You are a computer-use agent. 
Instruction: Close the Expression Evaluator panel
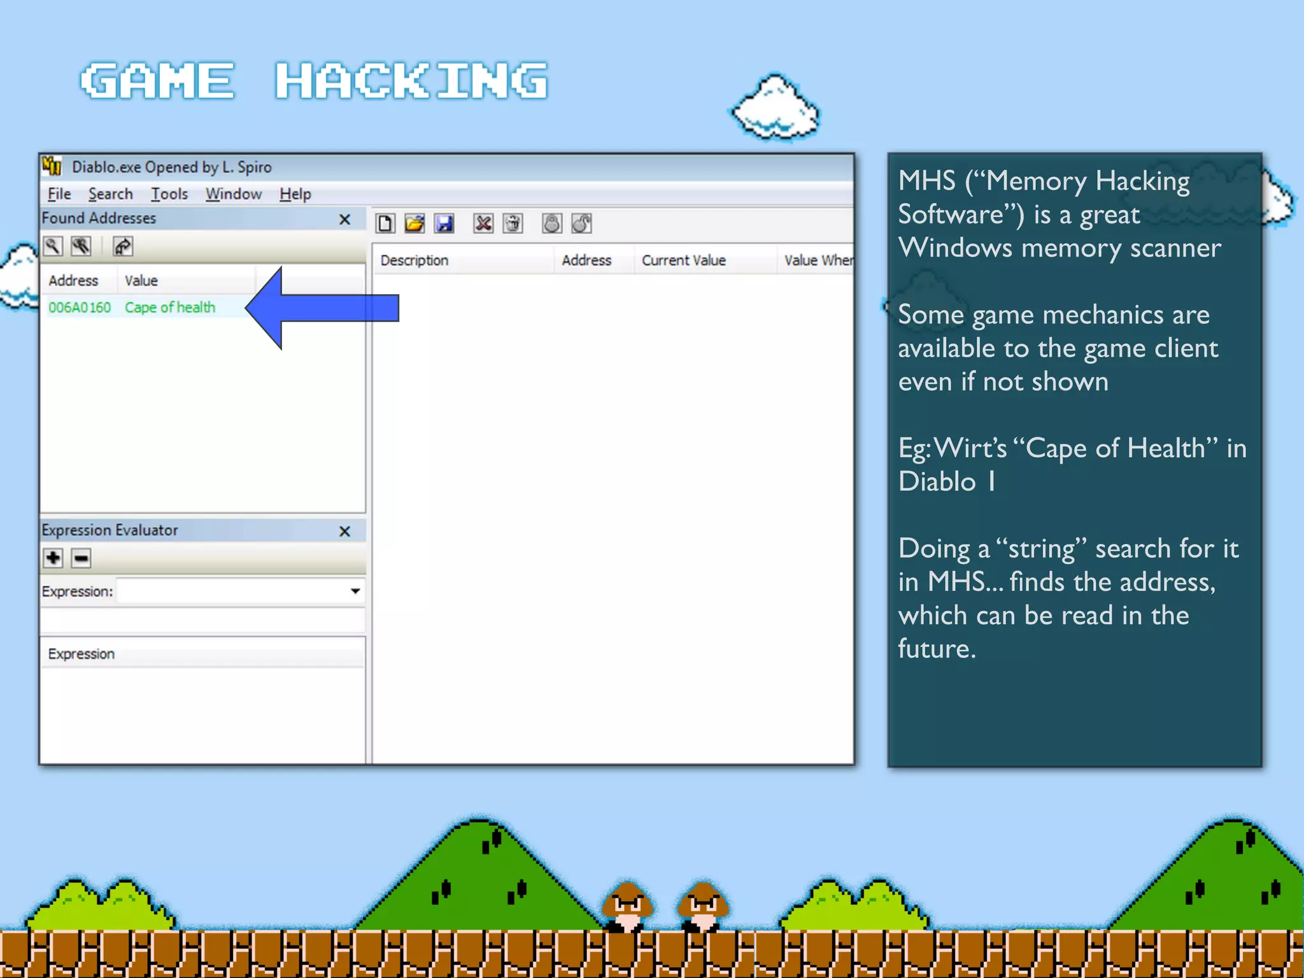(x=344, y=531)
